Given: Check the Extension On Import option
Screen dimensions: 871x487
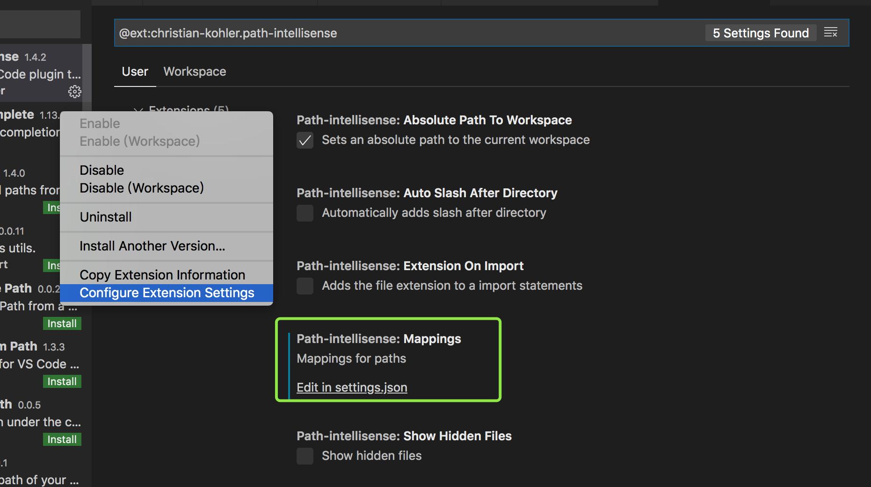Looking at the screenshot, I should pos(305,286).
